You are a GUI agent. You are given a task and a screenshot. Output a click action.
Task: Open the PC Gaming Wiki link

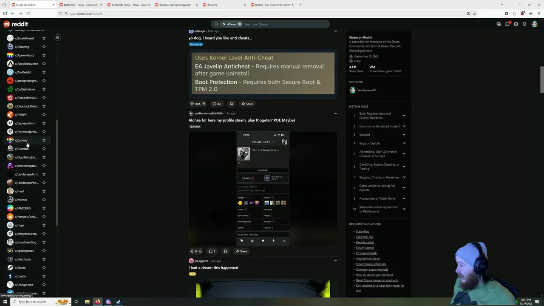tap(366, 253)
